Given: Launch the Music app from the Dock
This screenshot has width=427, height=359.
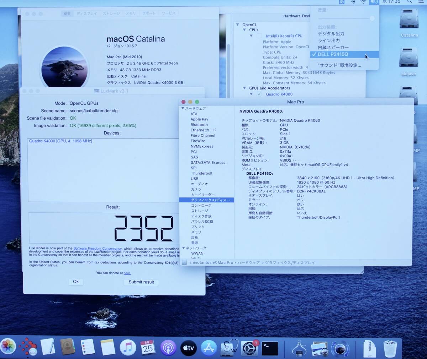Looking at the screenshot, I should coord(128,348).
